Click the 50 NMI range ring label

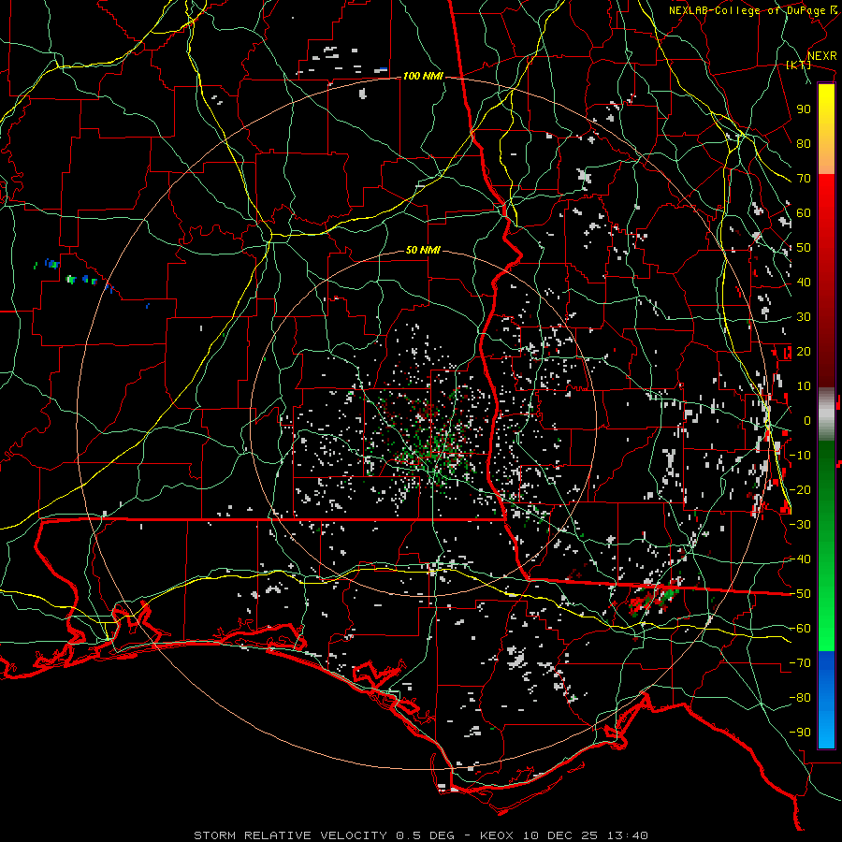coord(423,250)
